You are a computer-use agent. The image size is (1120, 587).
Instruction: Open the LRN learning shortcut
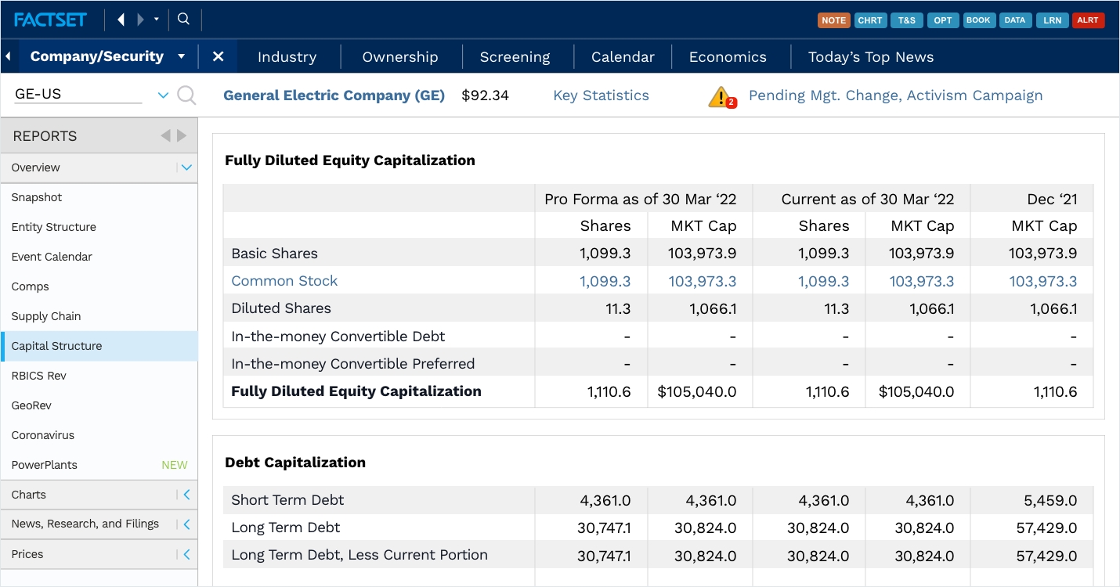point(1052,20)
